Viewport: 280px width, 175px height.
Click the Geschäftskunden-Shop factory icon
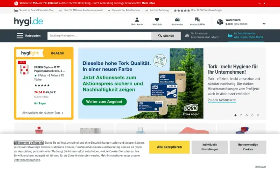16,10
